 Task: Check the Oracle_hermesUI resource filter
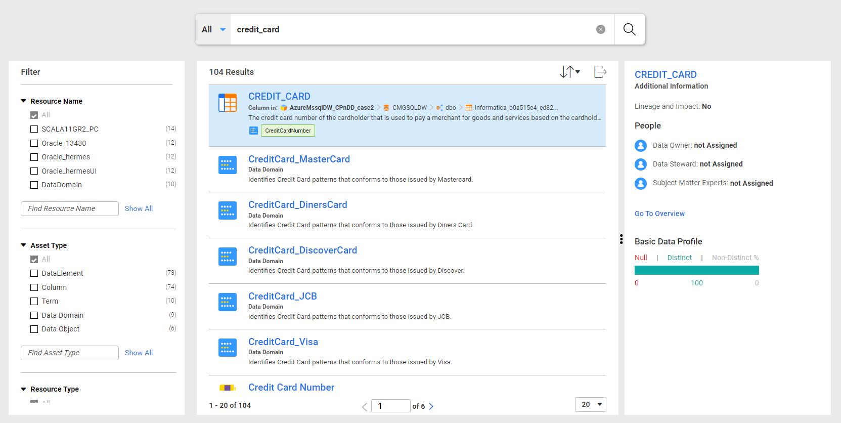click(34, 171)
